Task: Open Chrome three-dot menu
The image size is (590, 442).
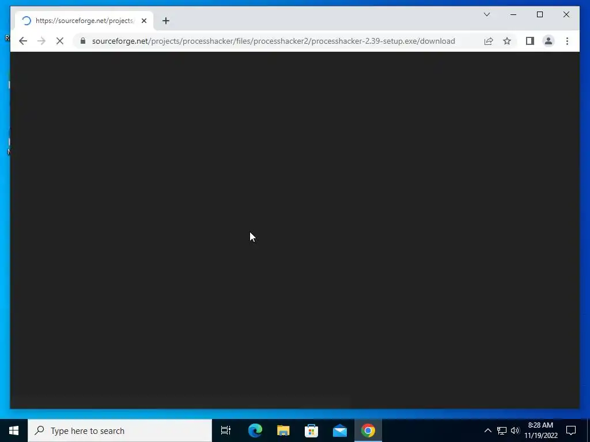Action: click(x=567, y=41)
